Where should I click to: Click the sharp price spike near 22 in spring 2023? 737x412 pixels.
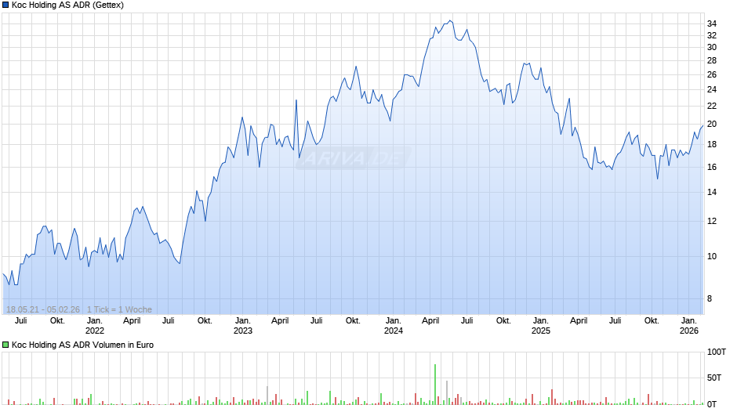click(296, 100)
